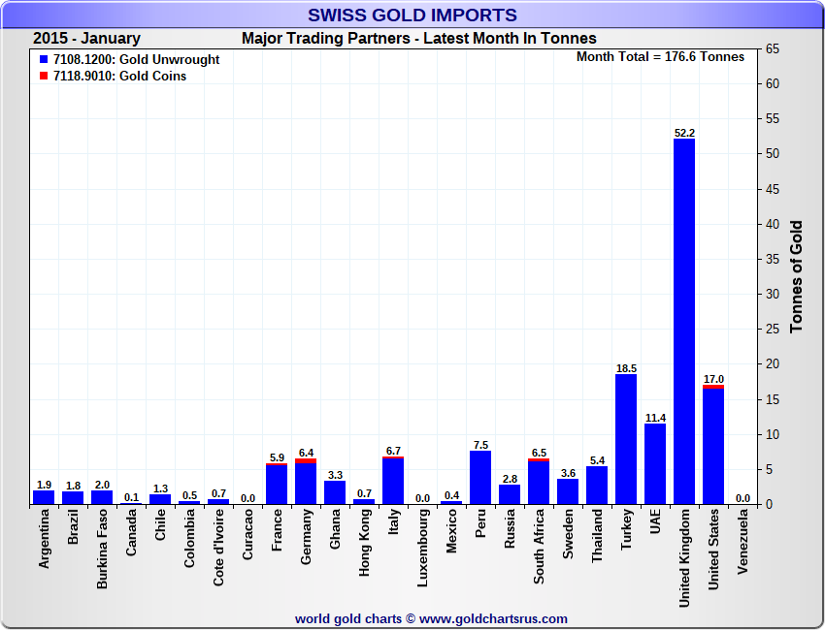Click the Tonnes of Gold axis title
Image resolution: width=825 pixels, height=630 pixels.
pyautogui.click(x=796, y=277)
